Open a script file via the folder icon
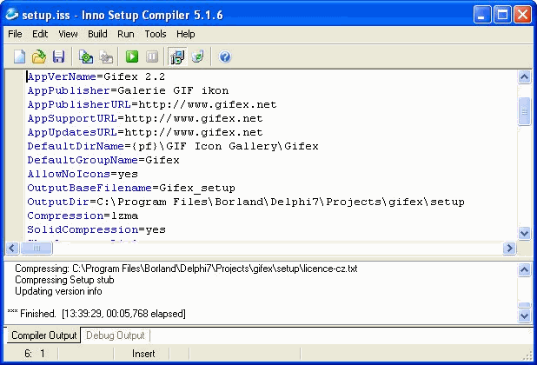Viewport: 537px width, 365px height. coord(39,56)
